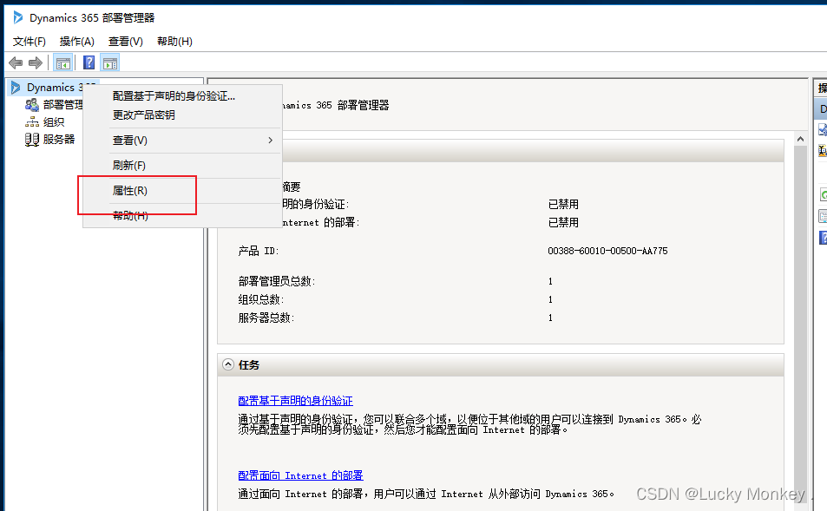
Task: Click the 产品 ID: label
Action: [x=258, y=251]
